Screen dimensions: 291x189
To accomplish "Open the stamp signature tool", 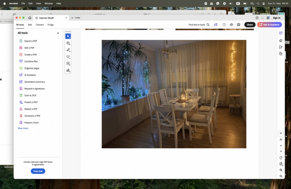I will click(x=68, y=70).
